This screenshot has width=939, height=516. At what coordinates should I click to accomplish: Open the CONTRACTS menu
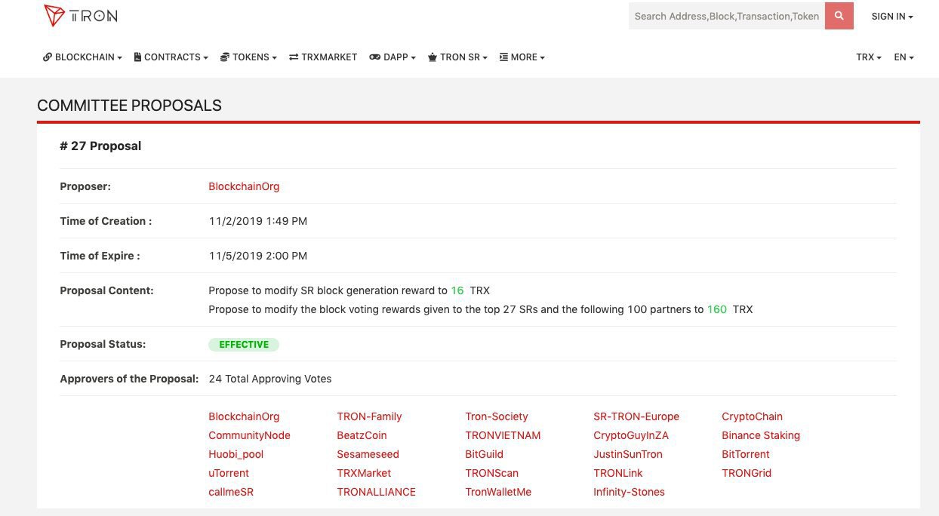click(171, 57)
